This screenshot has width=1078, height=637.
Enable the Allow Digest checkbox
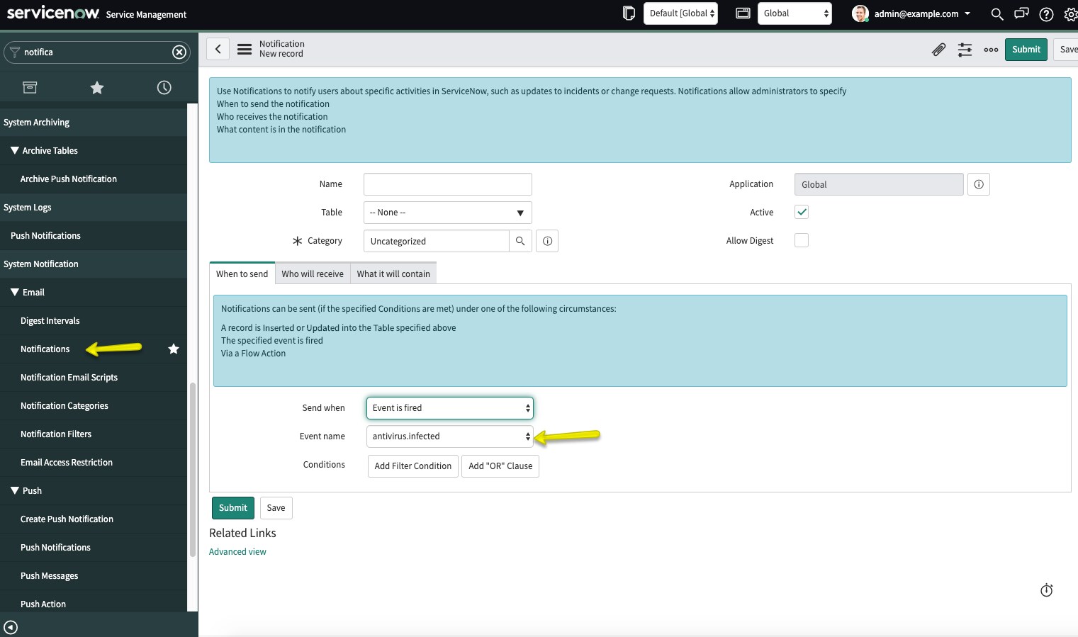tap(801, 240)
